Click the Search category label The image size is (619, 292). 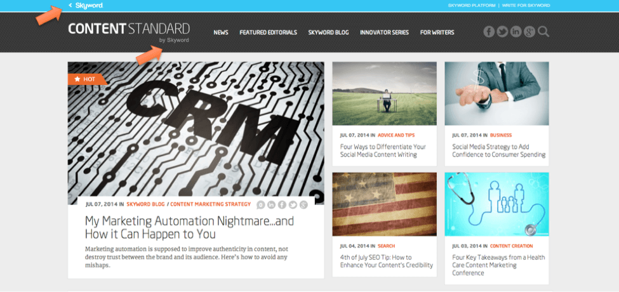(386, 246)
